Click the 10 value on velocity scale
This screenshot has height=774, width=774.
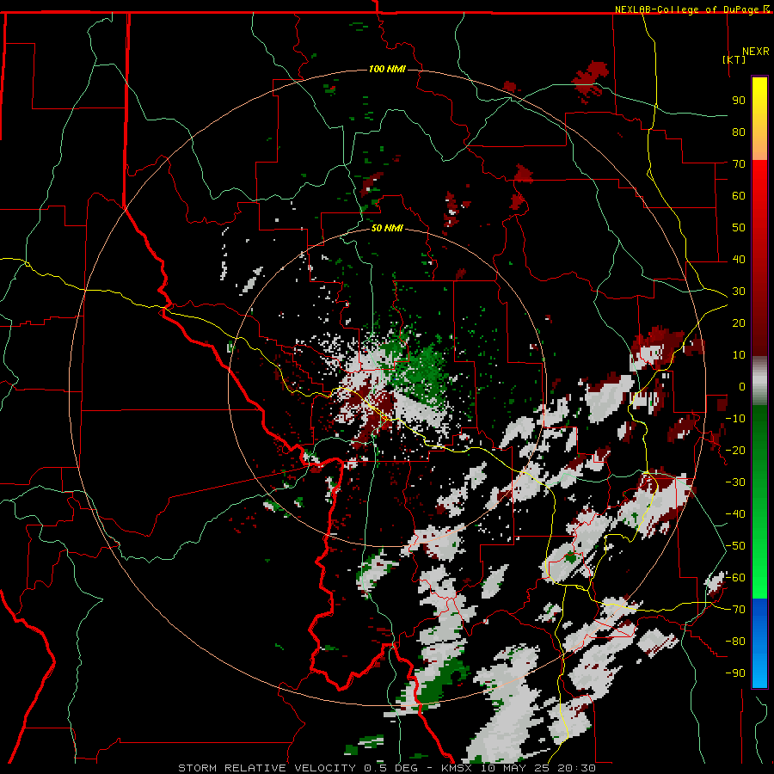[739, 355]
